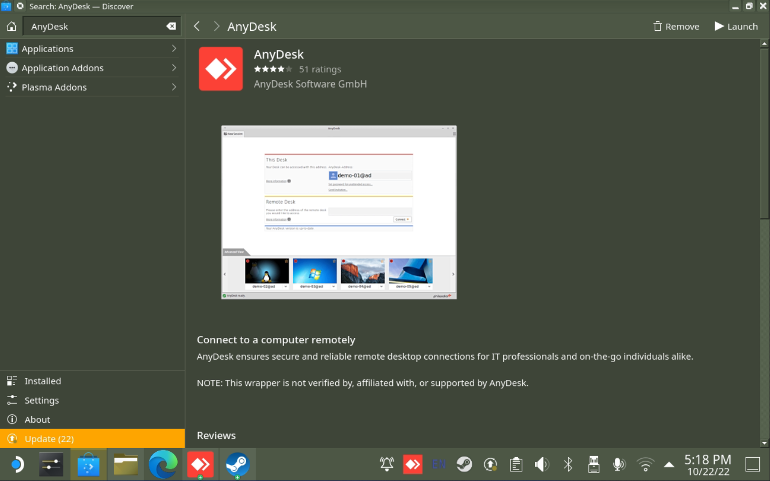Viewport: 770px width, 481px height.
Task: Minimize the Discover window
Action: (x=736, y=6)
